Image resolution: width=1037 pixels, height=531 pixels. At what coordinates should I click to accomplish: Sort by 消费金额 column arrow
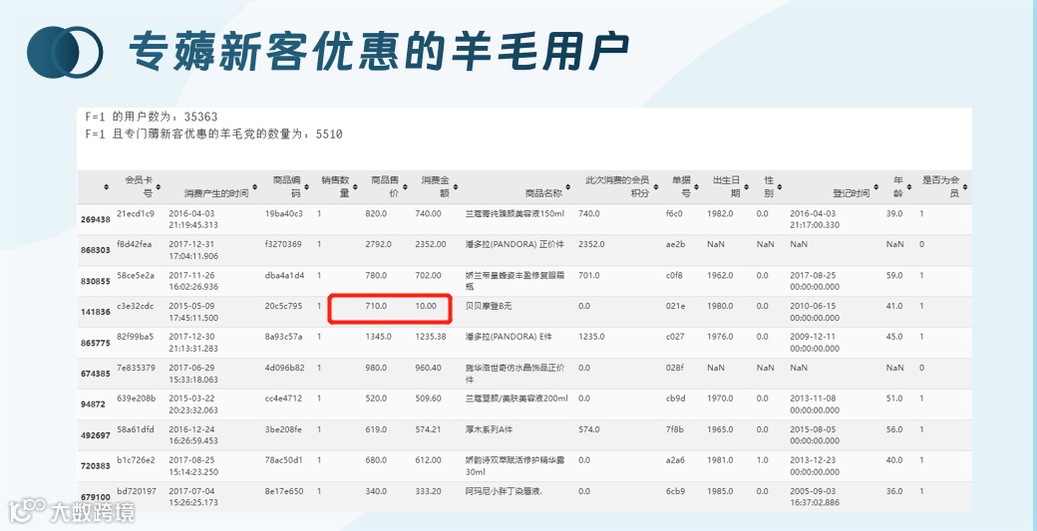coord(457,187)
